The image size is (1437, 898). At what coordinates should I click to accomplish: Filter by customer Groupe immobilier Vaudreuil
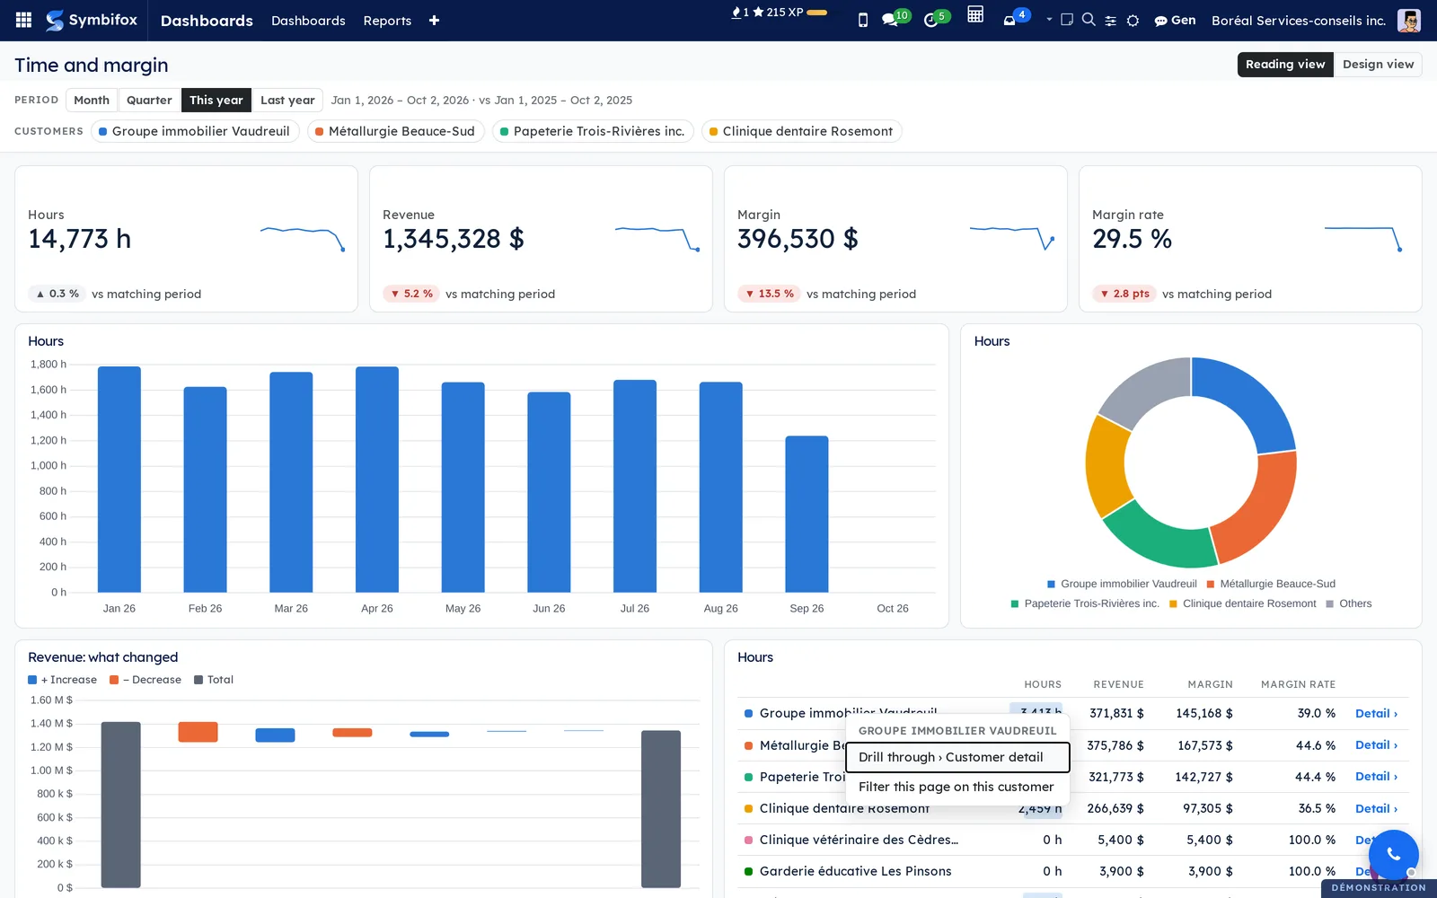click(195, 131)
